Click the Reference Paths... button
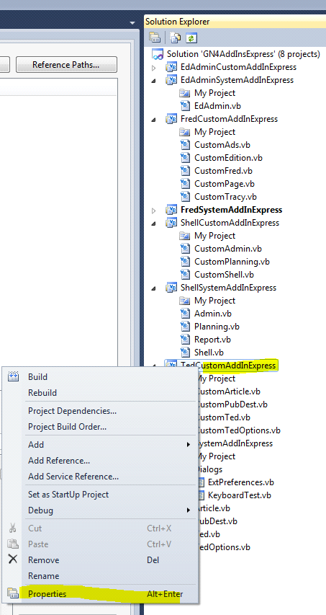Viewport: 326px width, 615px height. click(x=66, y=65)
